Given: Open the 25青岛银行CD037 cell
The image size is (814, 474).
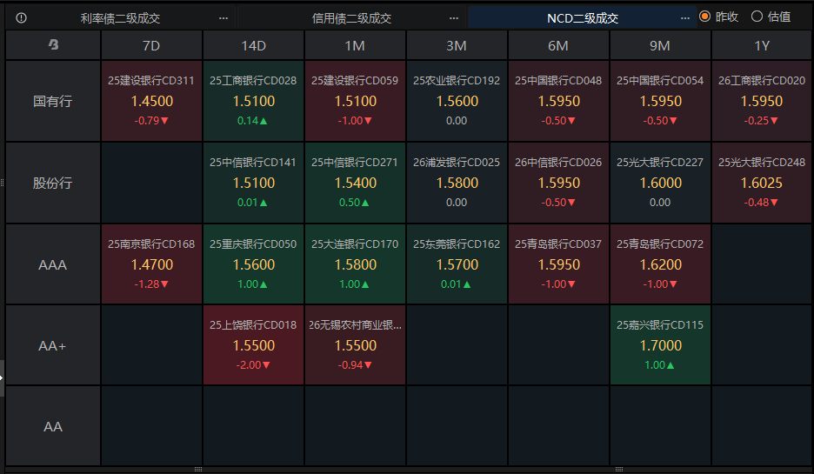Looking at the screenshot, I should pos(558,264).
